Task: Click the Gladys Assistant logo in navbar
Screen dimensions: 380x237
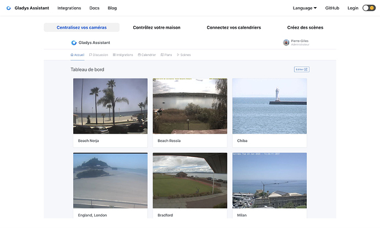Action: click(8, 8)
